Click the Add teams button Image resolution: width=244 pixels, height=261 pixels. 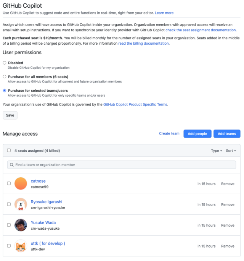227,134
